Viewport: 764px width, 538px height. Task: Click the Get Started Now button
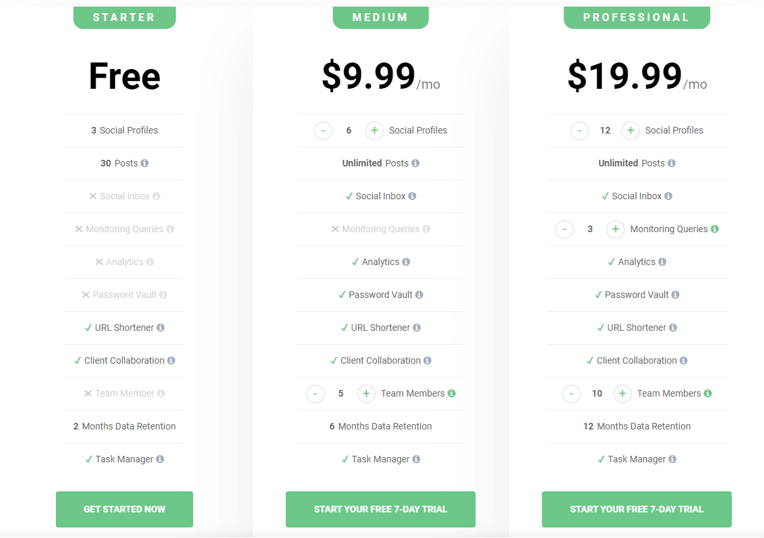pyautogui.click(x=124, y=509)
